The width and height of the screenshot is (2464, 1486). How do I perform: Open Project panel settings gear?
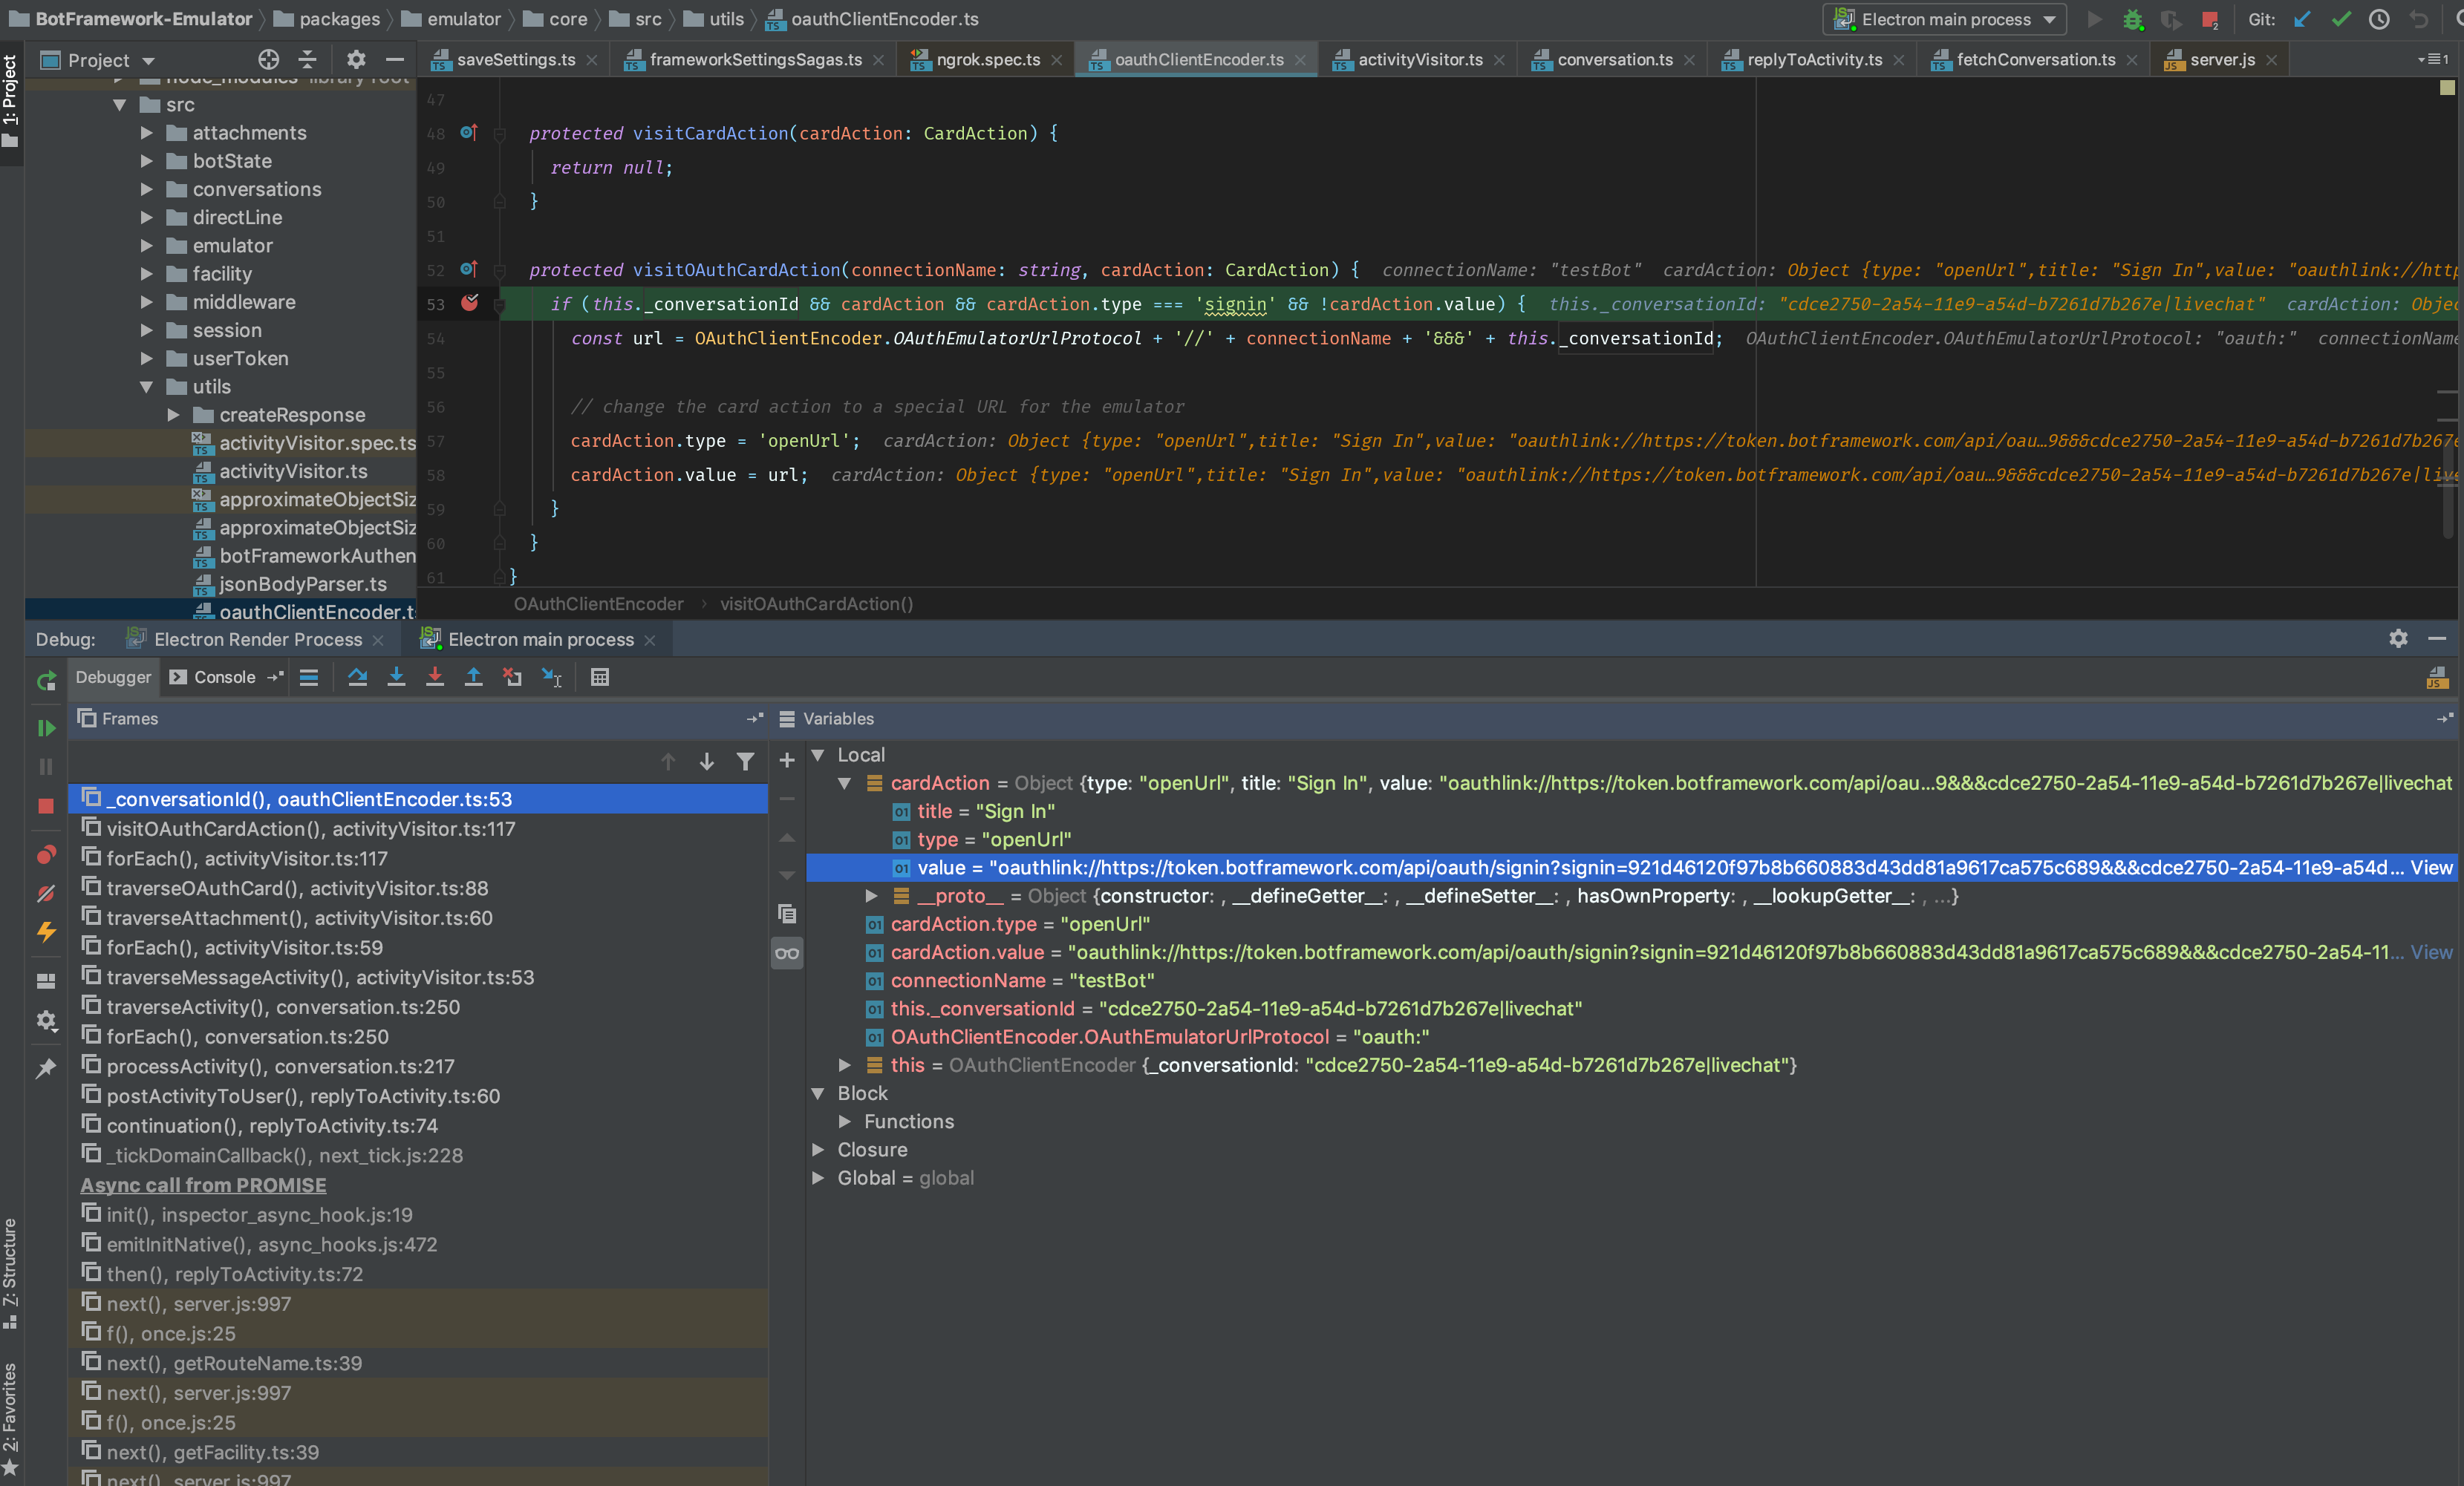click(x=356, y=60)
